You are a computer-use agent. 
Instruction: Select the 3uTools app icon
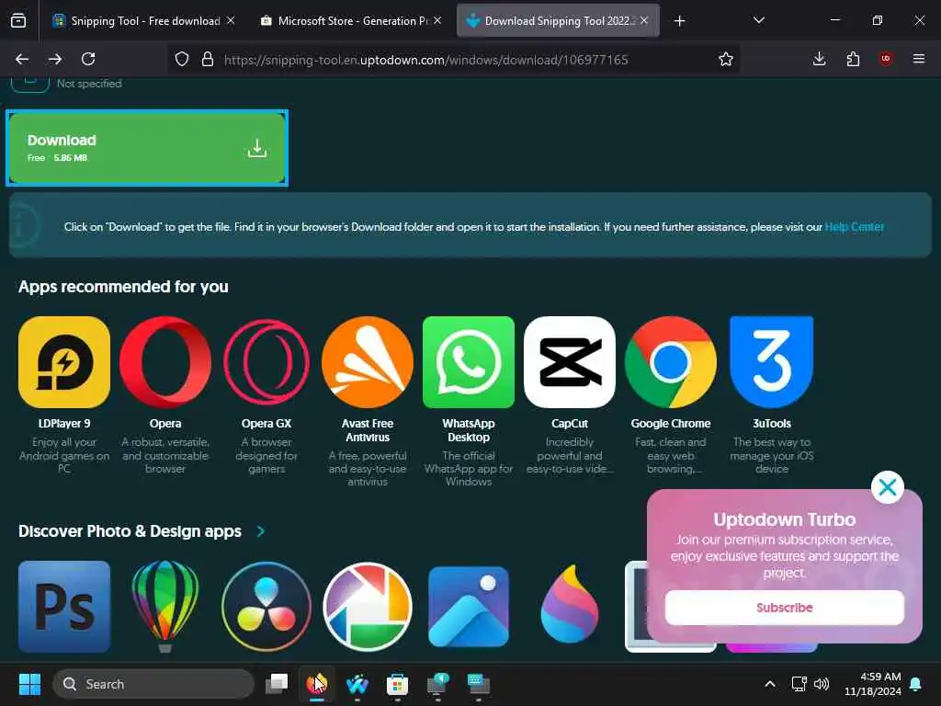click(772, 362)
